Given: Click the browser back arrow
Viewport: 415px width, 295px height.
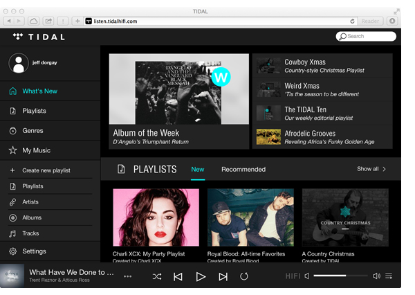Looking at the screenshot, I should 9,21.
